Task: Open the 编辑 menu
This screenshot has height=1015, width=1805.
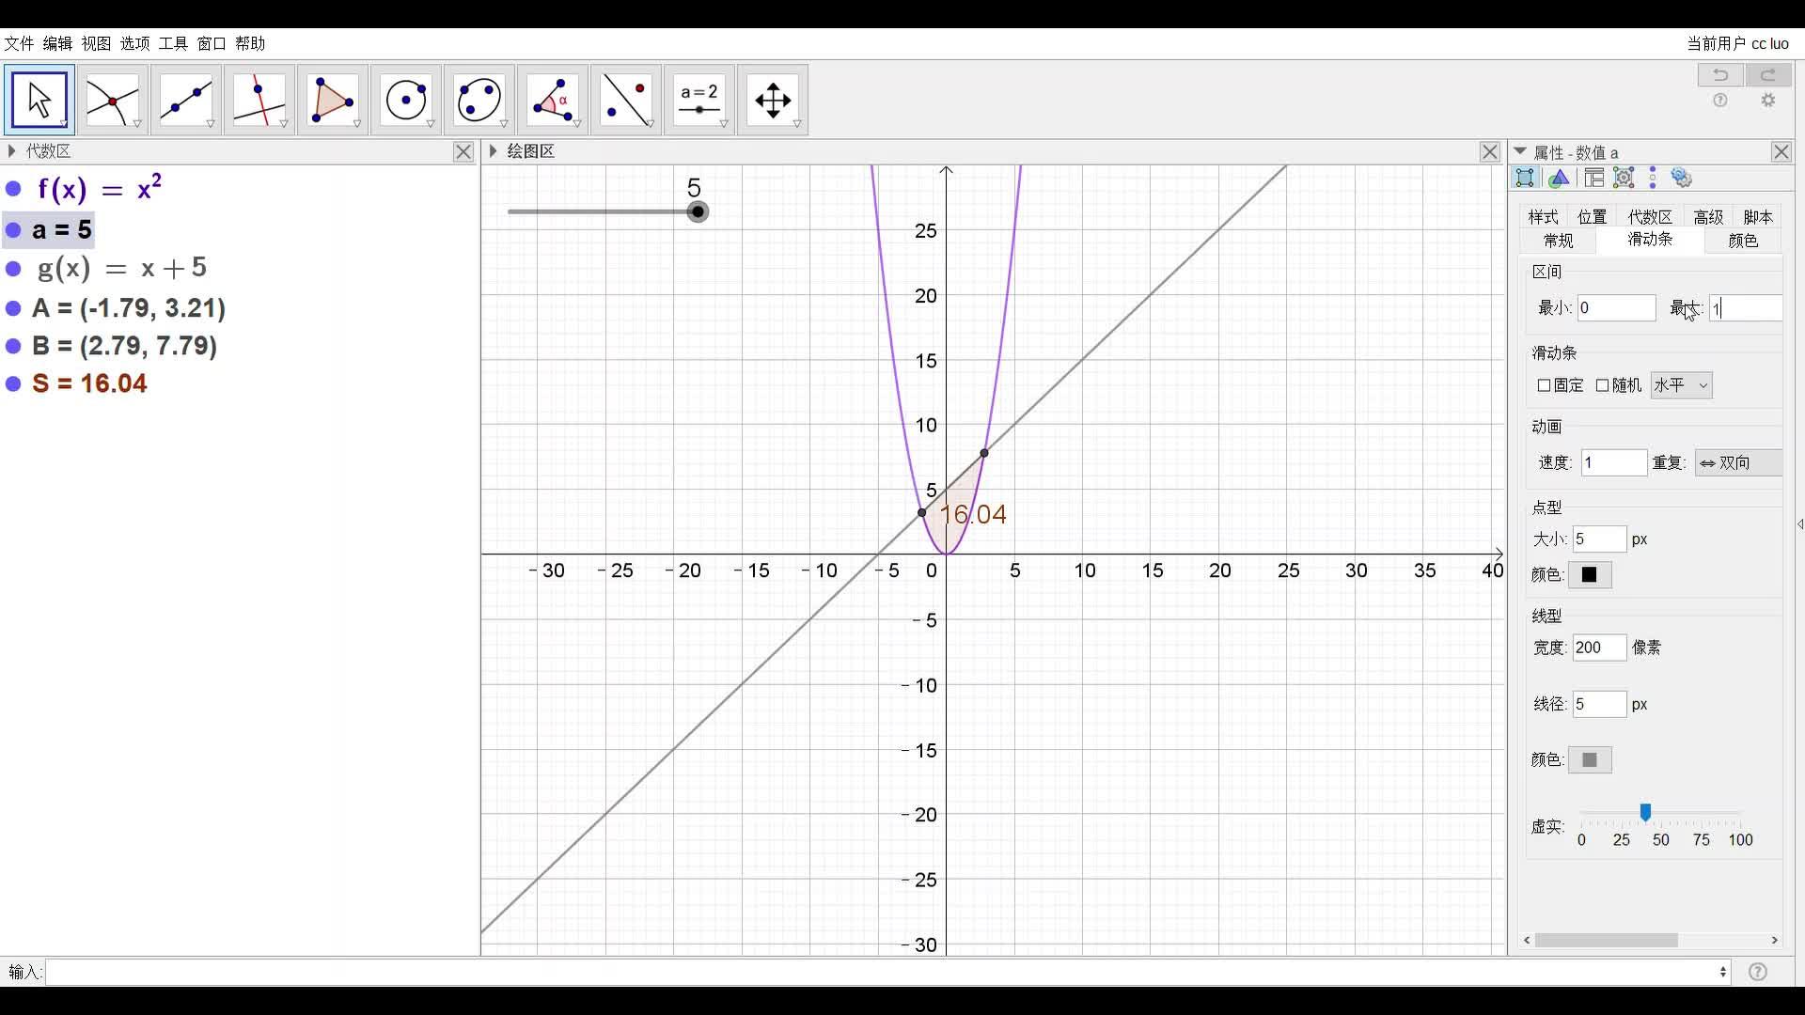Action: click(x=57, y=43)
